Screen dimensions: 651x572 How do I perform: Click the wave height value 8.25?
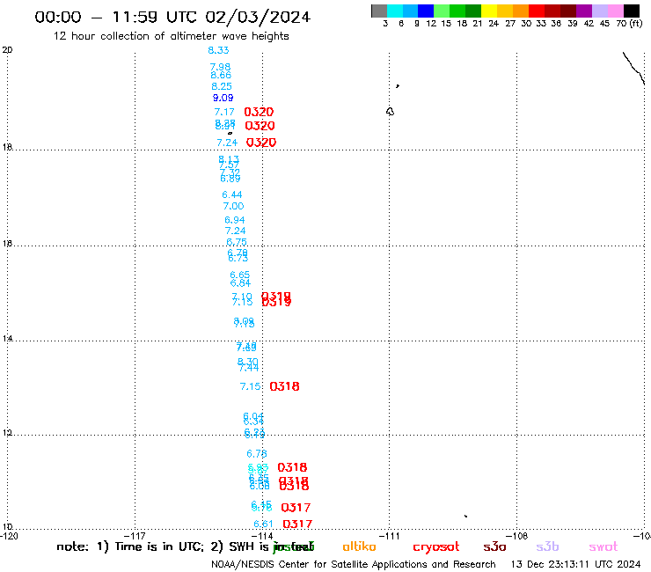tap(222, 86)
